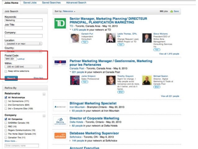Check Rogers Communications (15) filter

6,130
